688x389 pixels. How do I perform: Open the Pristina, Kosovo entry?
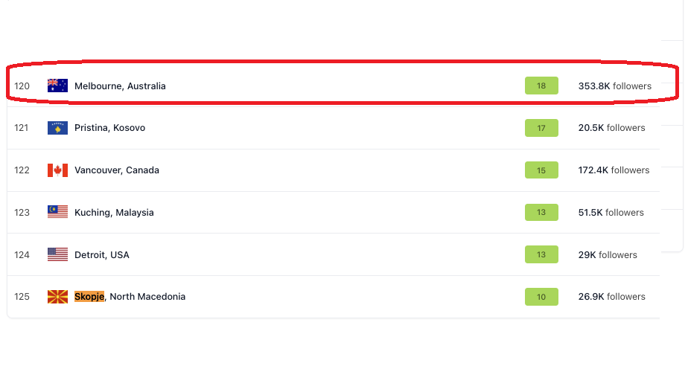pyautogui.click(x=109, y=128)
